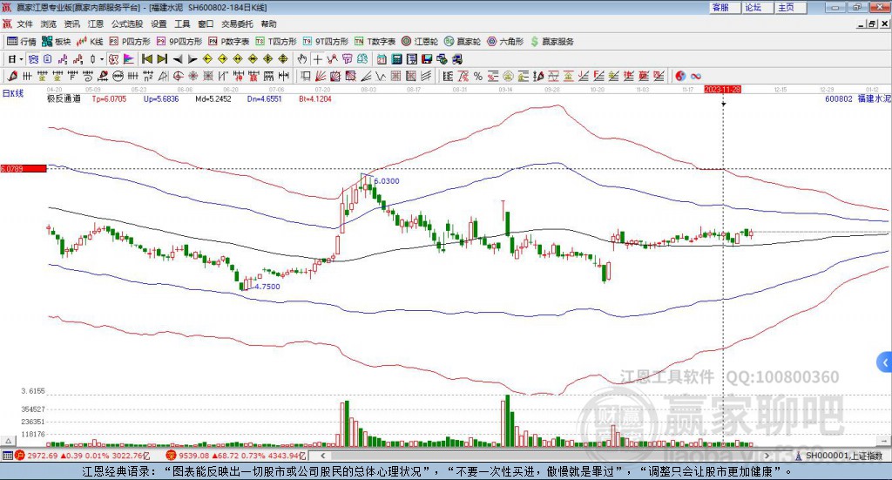The height and width of the screenshot is (480, 892).
Task: Step chart left with black arrow
Action: pyautogui.click(x=178, y=59)
